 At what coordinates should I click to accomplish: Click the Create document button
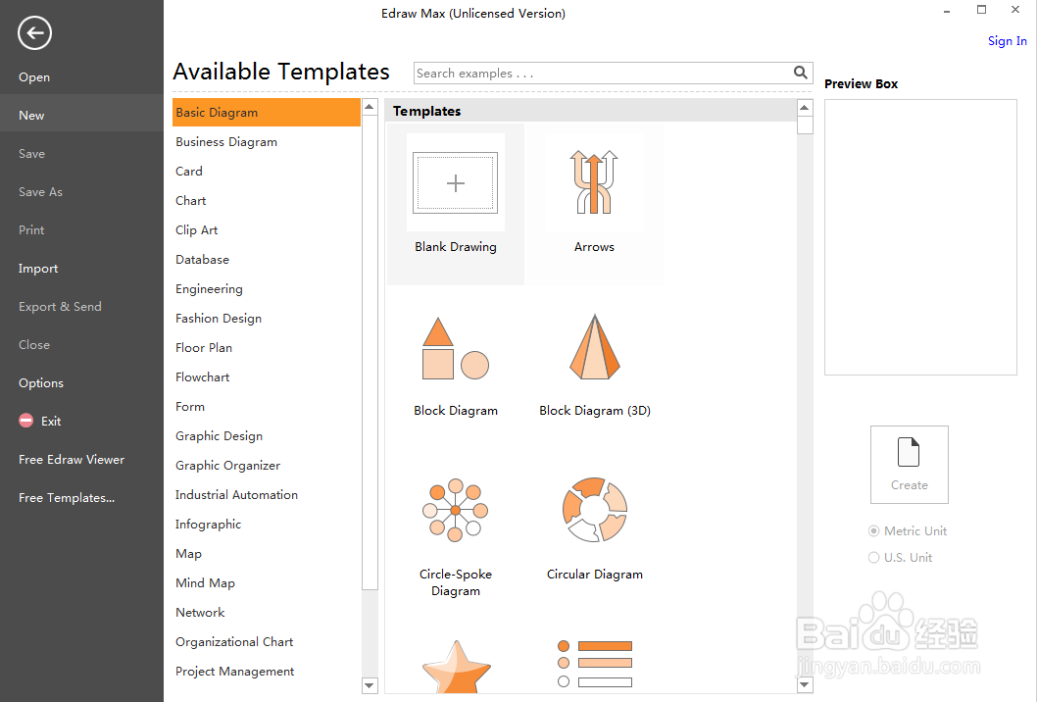[x=910, y=465]
